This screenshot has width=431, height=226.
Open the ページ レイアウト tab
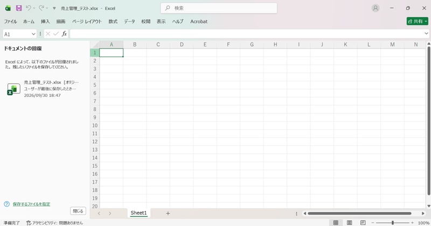87,22
